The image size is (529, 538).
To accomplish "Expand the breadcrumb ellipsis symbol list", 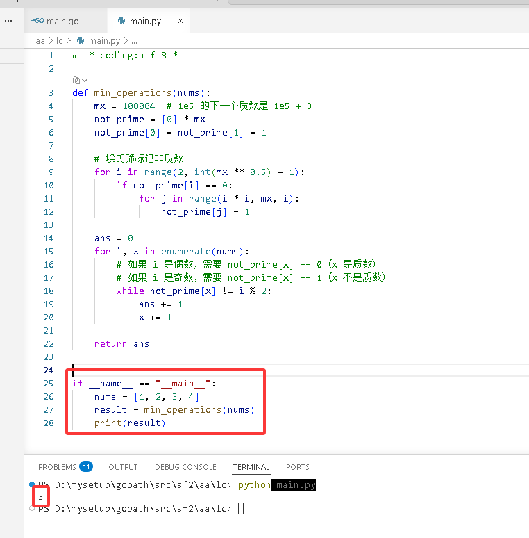I will (134, 41).
